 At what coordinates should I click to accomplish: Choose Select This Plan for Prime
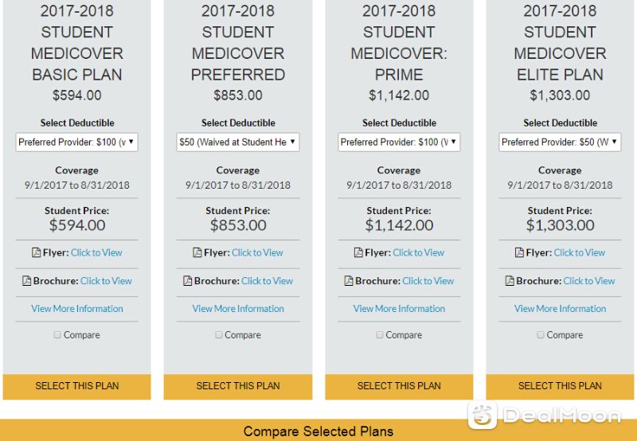coord(399,387)
